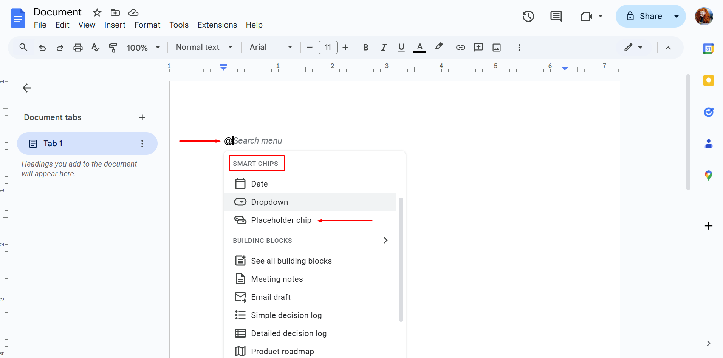The height and width of the screenshot is (358, 723).
Task: Open the text color picker
Action: [x=420, y=48]
